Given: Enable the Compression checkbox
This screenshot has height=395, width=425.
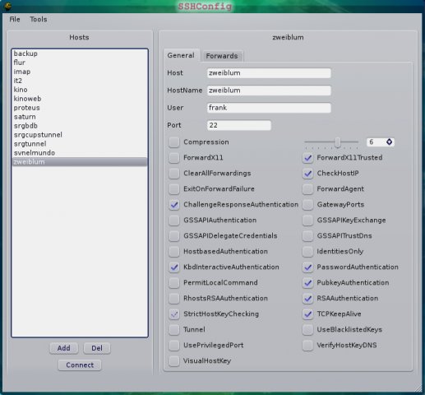Looking at the screenshot, I should pyautogui.click(x=174, y=142).
